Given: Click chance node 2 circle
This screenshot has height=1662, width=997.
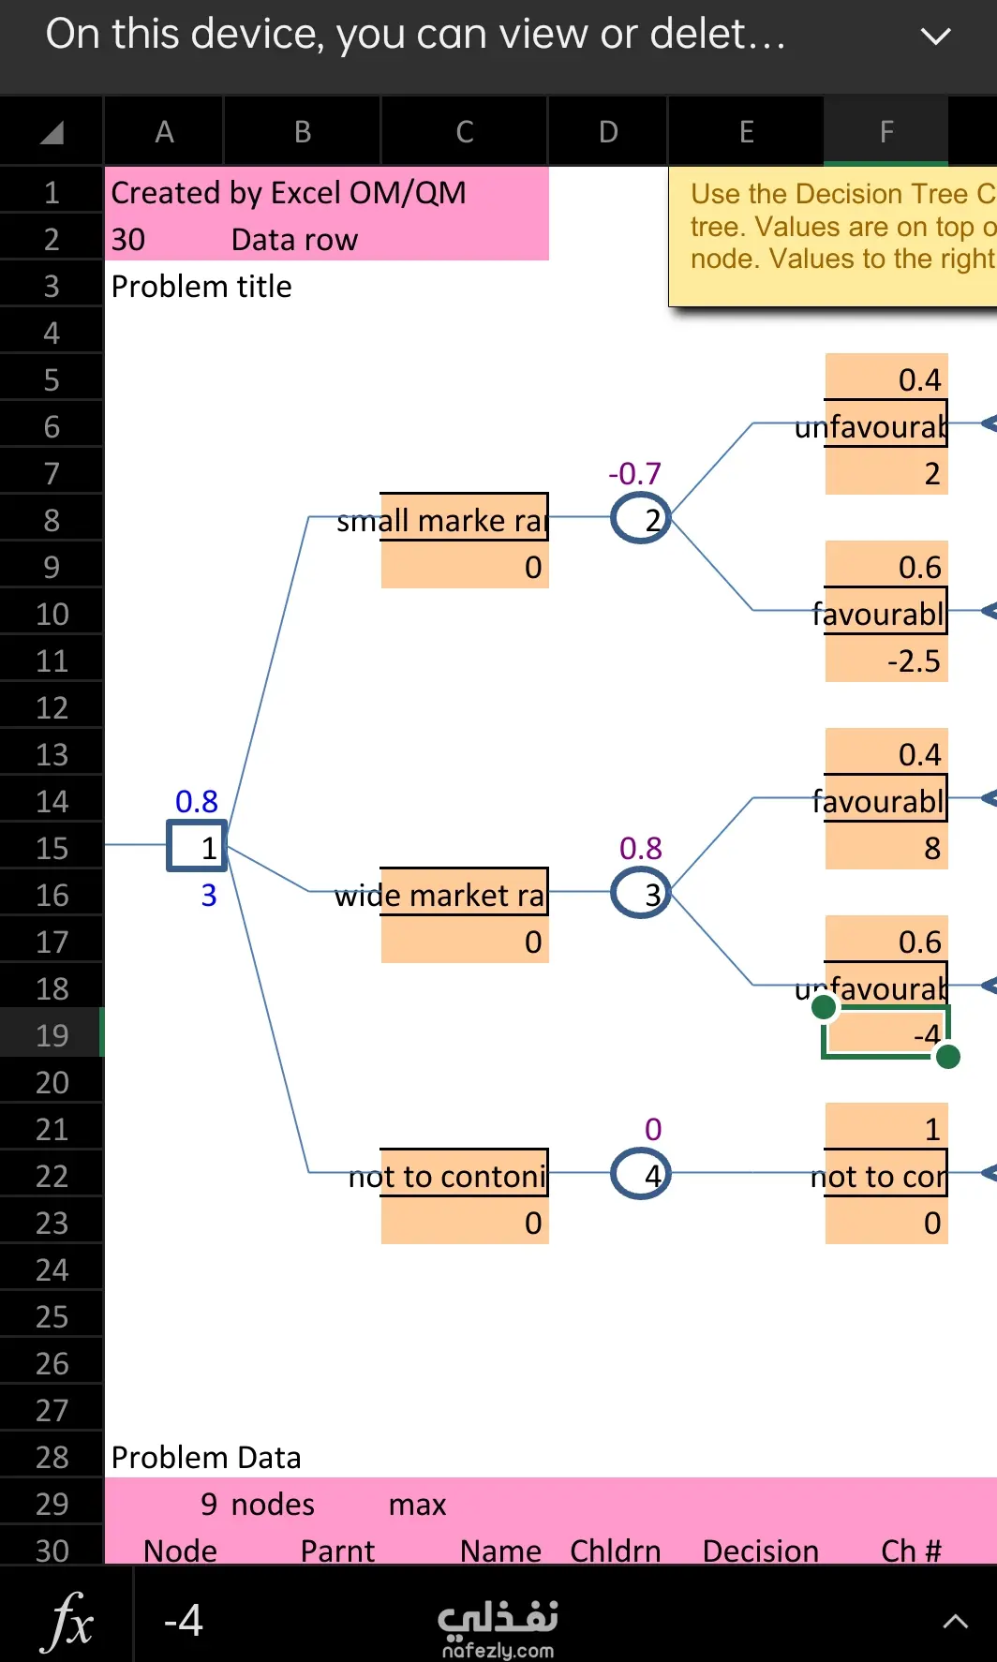Looking at the screenshot, I should [641, 518].
